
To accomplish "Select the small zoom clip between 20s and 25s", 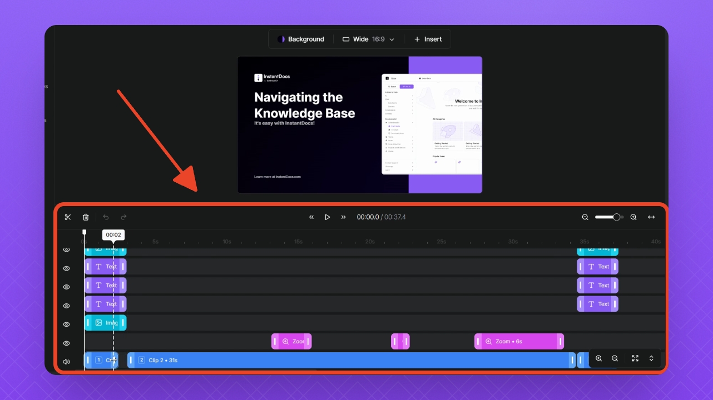I will coord(400,342).
